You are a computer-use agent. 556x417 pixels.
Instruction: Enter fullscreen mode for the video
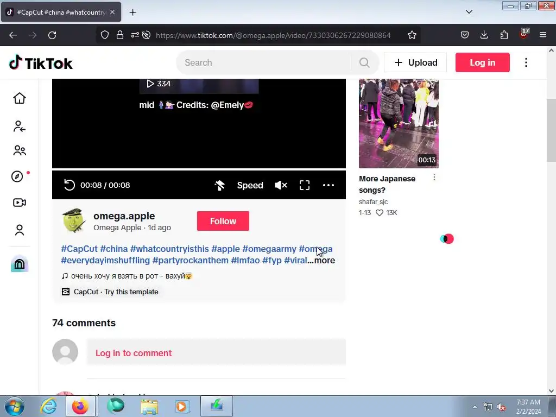(x=305, y=185)
